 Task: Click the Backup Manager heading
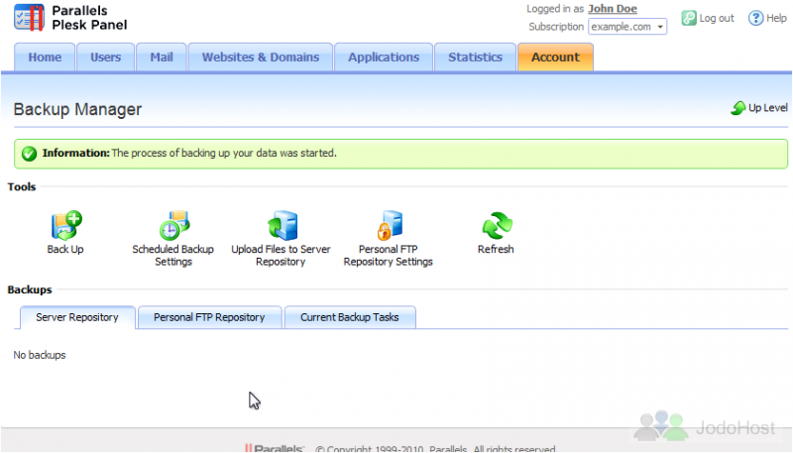point(77,109)
